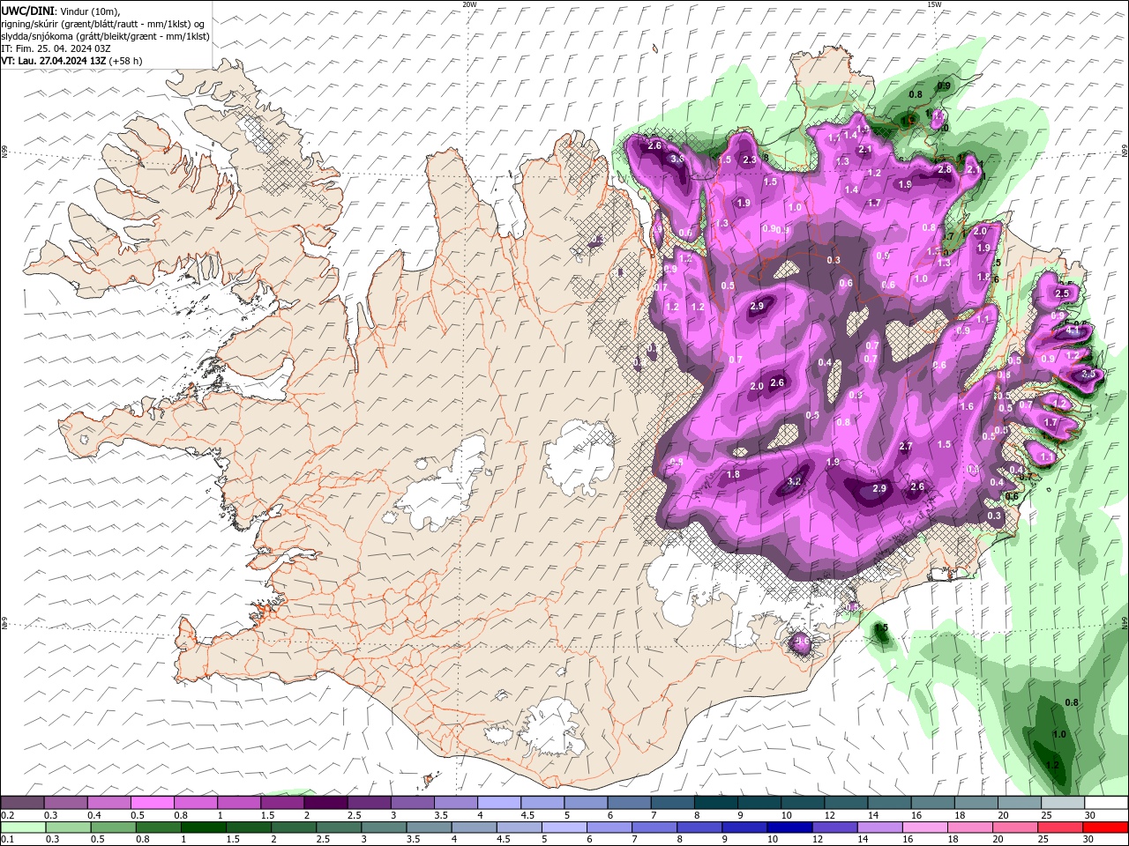Click the light gray 25 snow legend swatch
The height and width of the screenshot is (846, 1129).
pyautogui.click(x=1063, y=803)
